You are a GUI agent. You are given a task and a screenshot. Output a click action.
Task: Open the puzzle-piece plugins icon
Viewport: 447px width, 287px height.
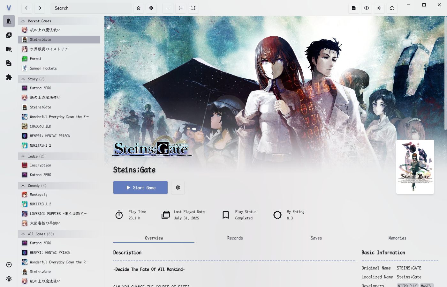(x=9, y=77)
